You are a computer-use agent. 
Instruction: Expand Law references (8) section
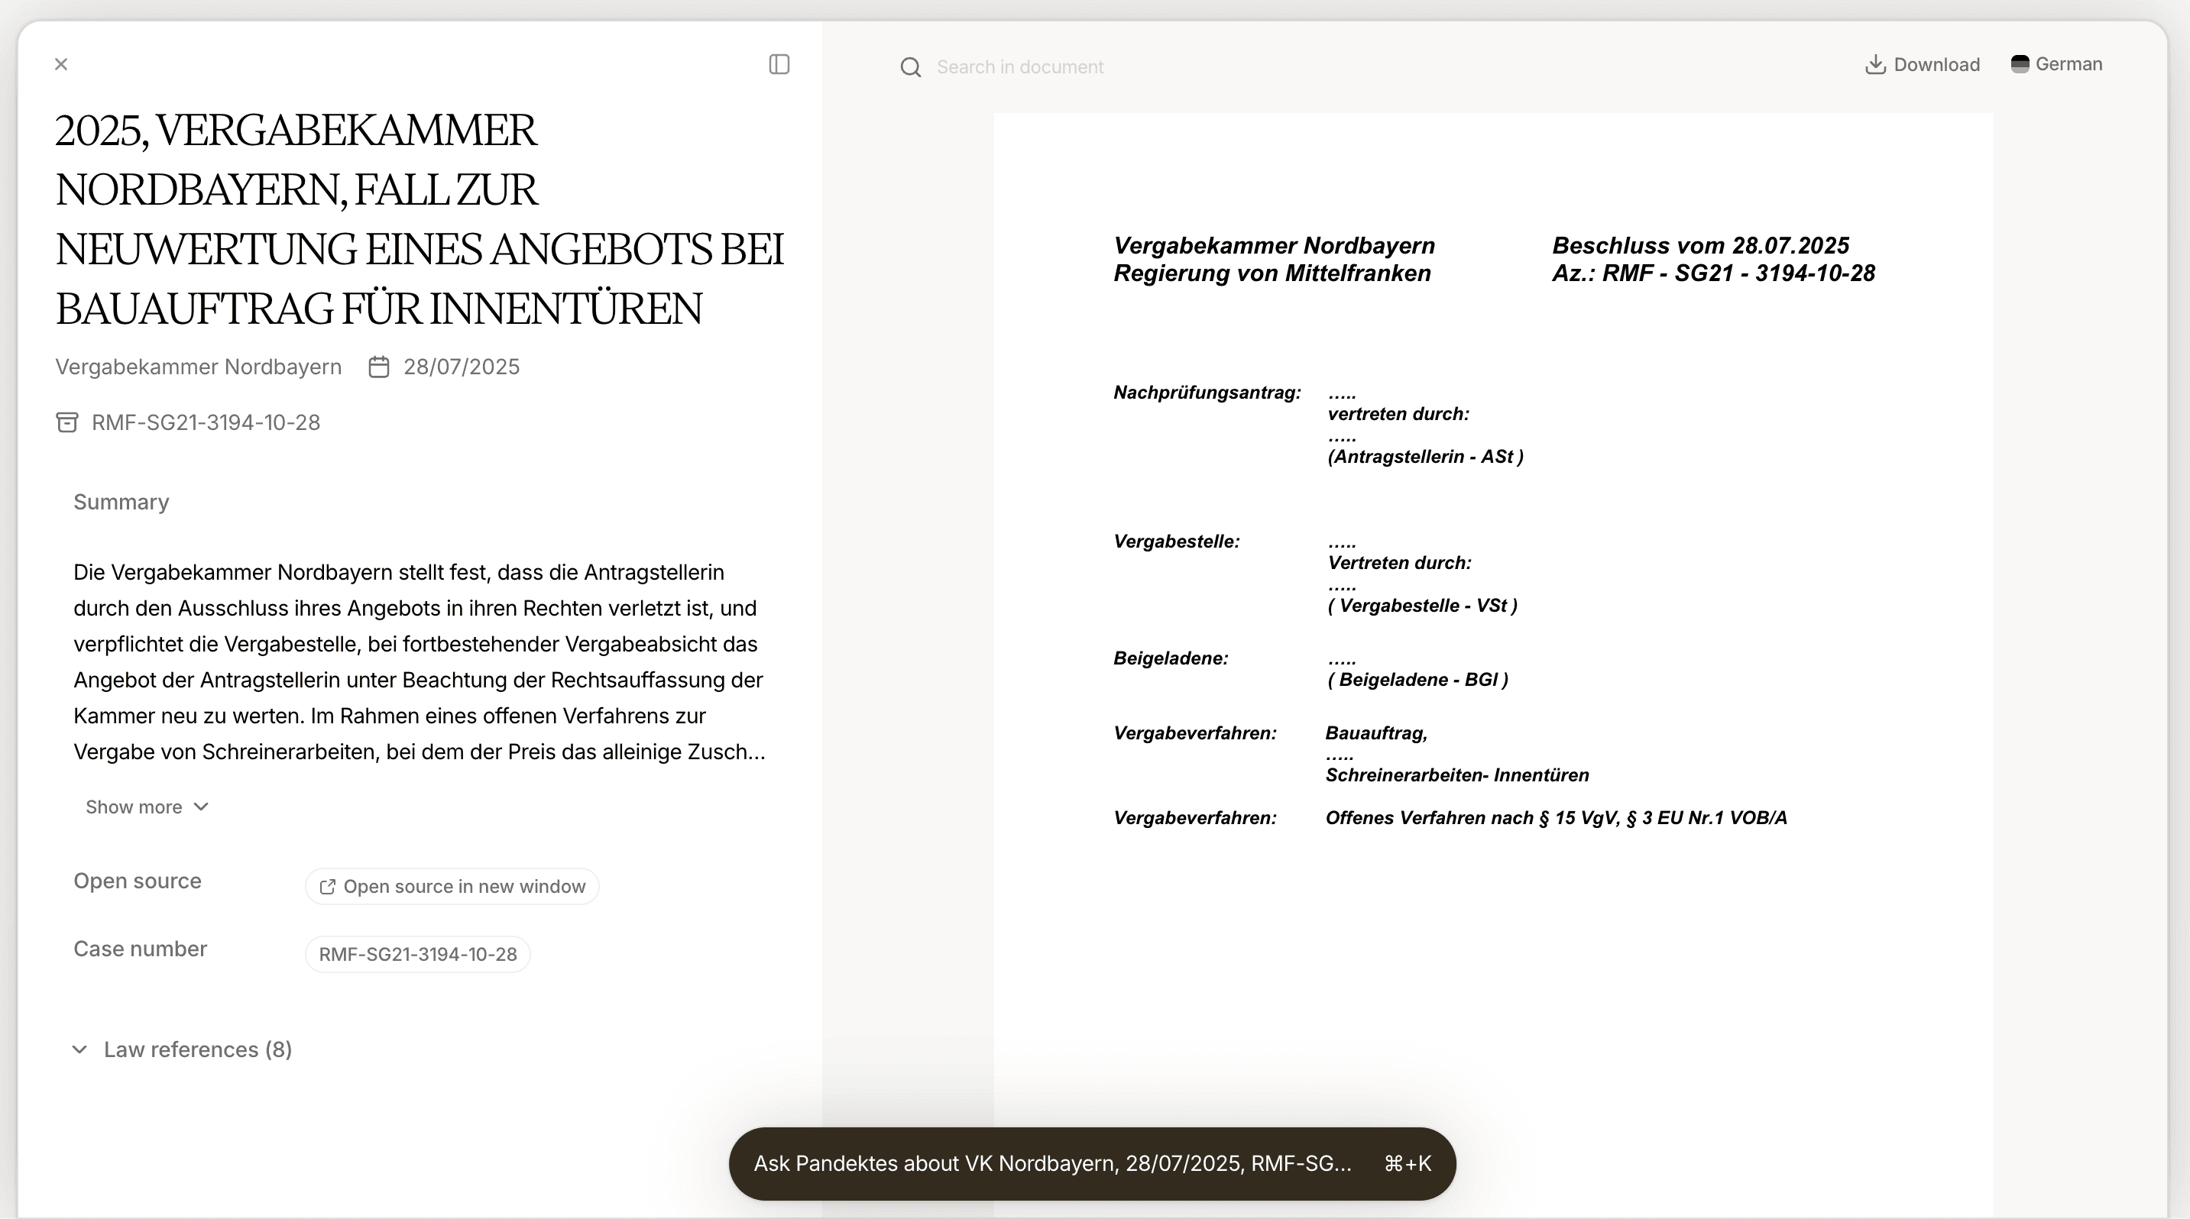(197, 1050)
